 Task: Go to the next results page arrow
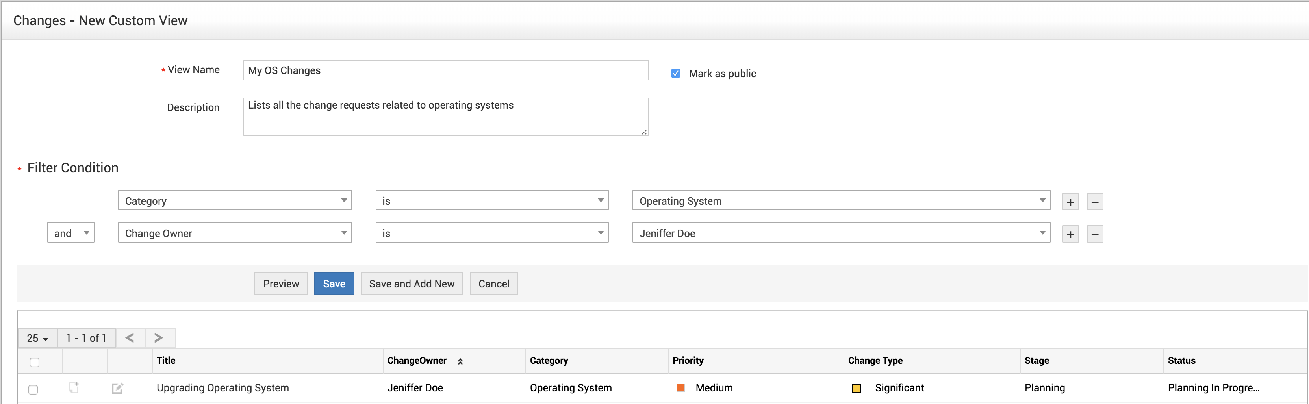coord(159,338)
